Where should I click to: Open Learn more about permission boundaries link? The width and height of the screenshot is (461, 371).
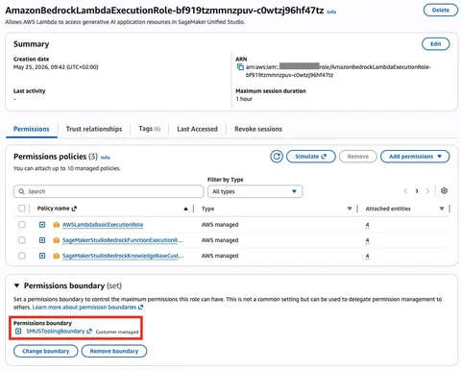click(87, 308)
